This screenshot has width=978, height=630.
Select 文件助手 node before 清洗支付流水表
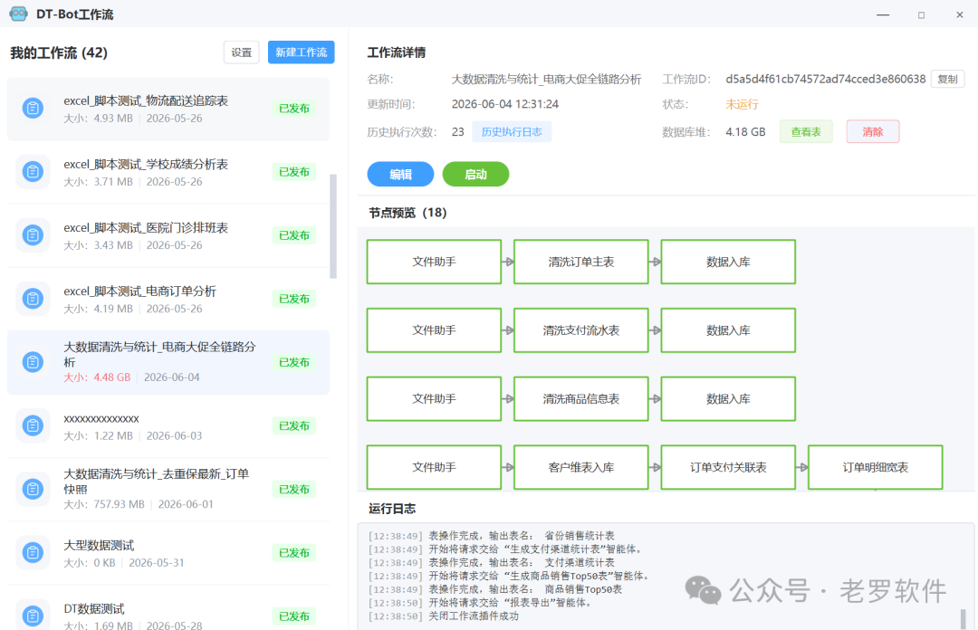point(434,330)
